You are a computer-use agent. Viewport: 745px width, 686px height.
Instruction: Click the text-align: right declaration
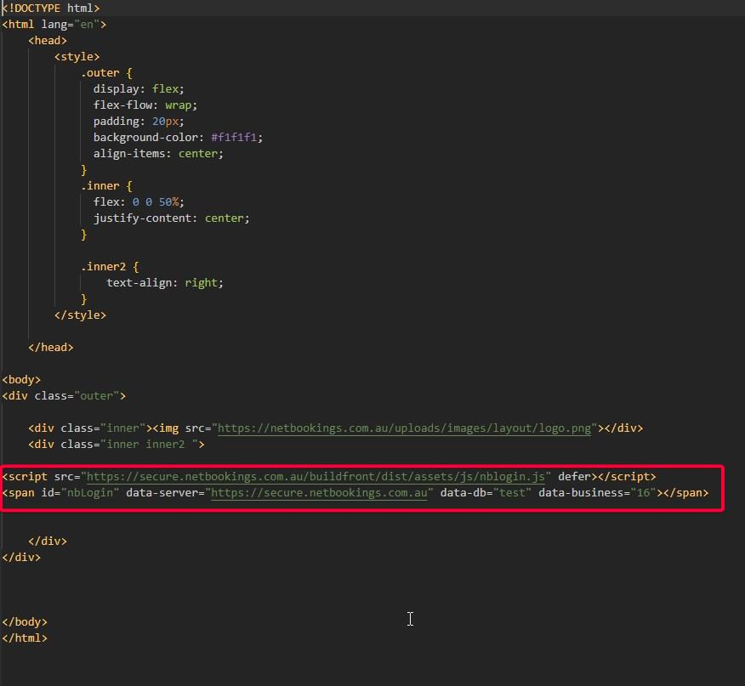[165, 283]
